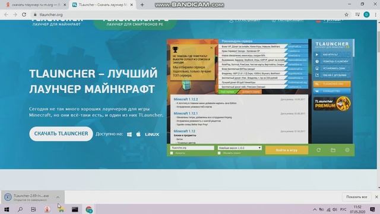Click the page vertical scrollbar
The image size is (380, 214).
coord(379,104)
